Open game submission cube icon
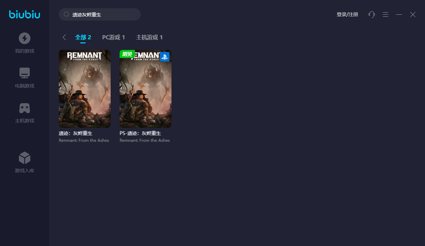The height and width of the screenshot is (246, 425). pos(25,158)
